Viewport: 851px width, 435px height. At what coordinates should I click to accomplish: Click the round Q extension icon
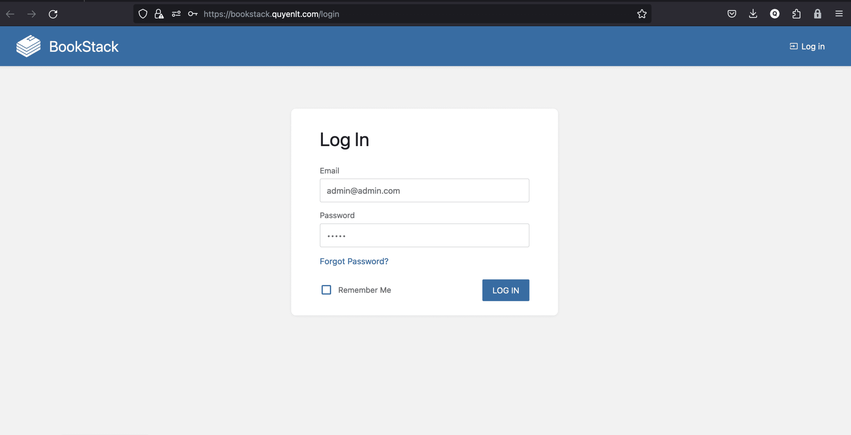pos(775,14)
